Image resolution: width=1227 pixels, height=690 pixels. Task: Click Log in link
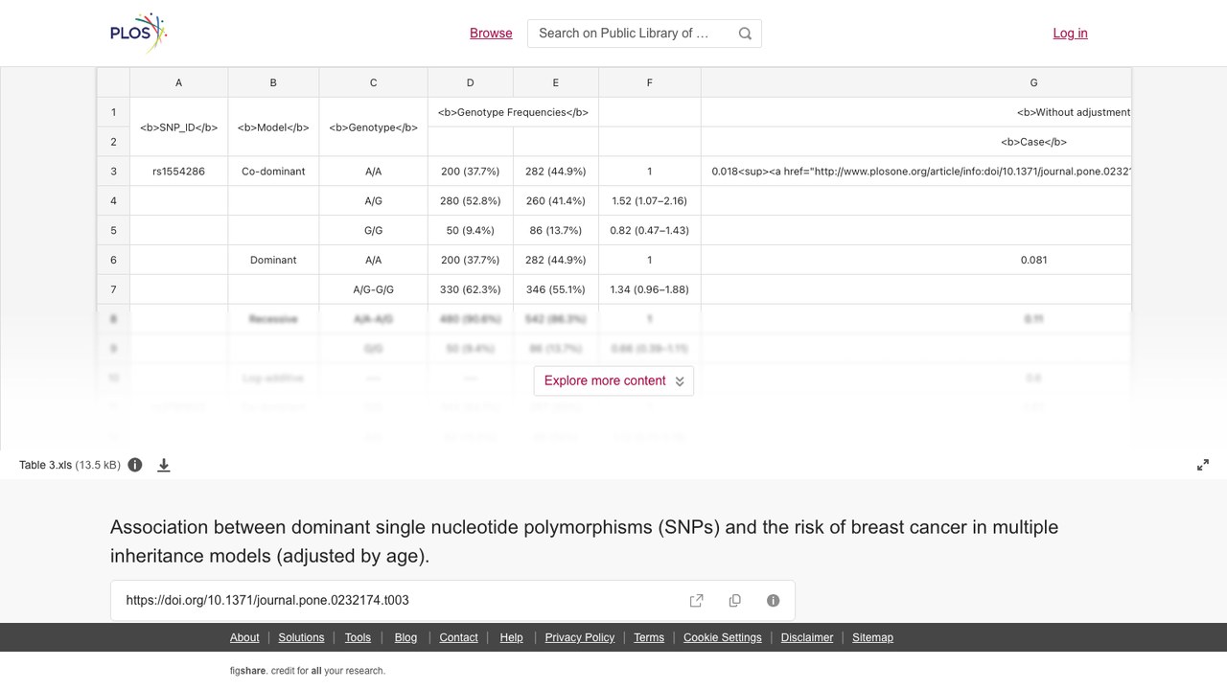click(x=1070, y=33)
